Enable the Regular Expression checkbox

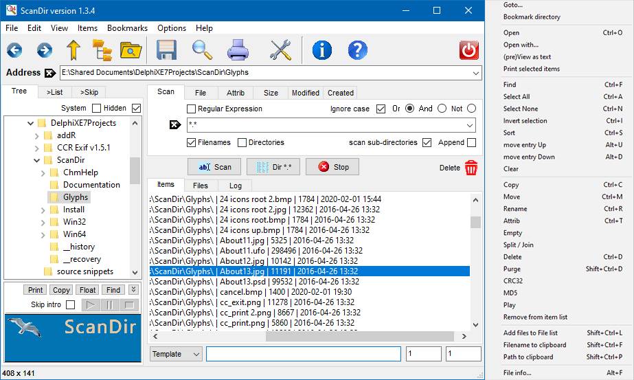click(x=191, y=109)
